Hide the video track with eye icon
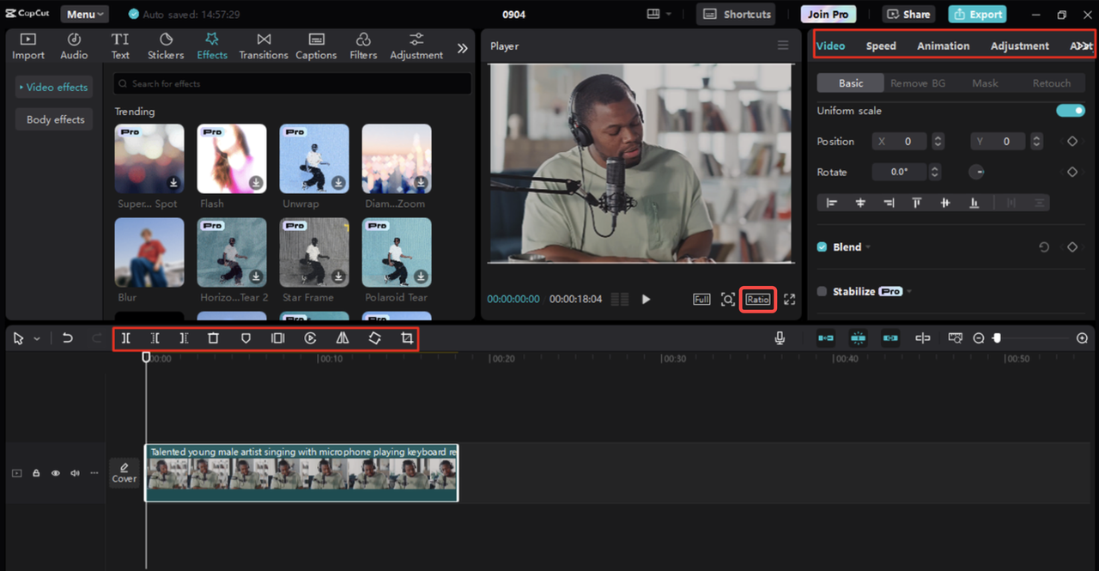 [56, 473]
